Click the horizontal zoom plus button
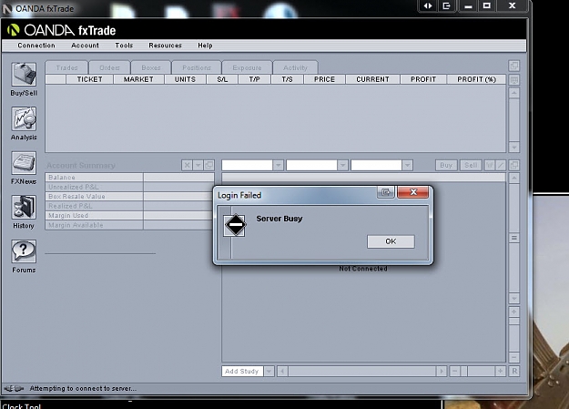The height and width of the screenshot is (409, 569). coord(501,372)
